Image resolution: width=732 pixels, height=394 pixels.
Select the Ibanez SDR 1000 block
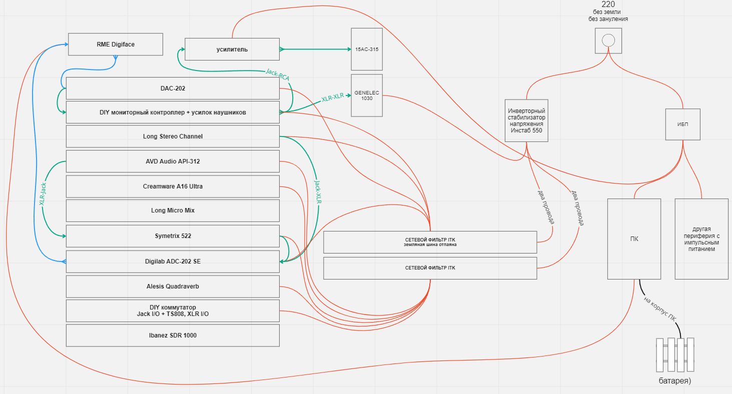pyautogui.click(x=173, y=335)
